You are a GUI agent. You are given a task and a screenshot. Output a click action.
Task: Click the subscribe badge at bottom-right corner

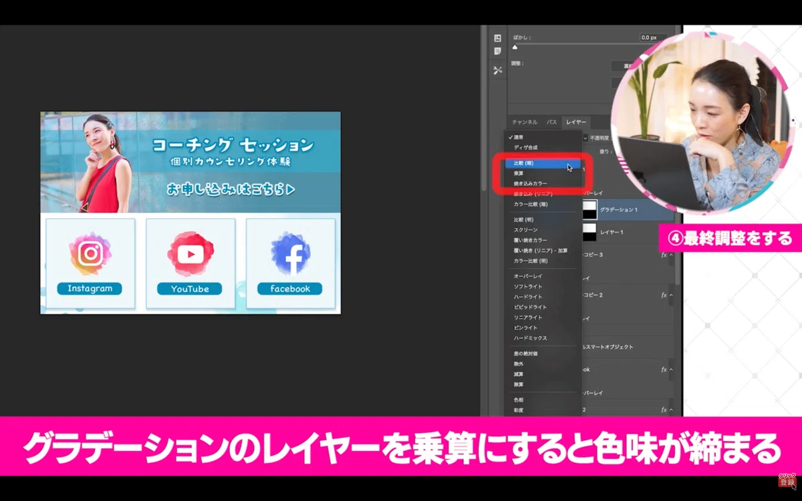[787, 481]
